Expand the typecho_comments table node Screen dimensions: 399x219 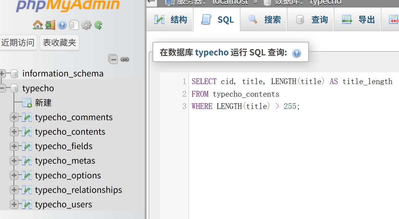(x=14, y=117)
